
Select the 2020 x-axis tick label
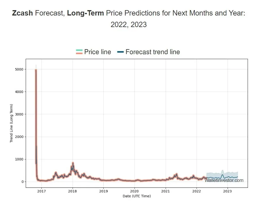[x=134, y=191]
